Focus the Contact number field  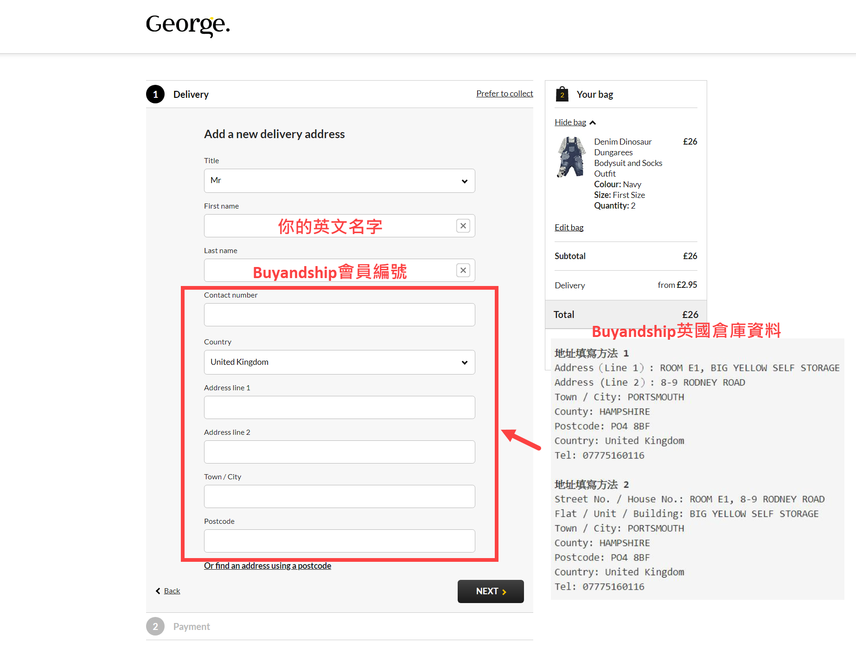click(339, 315)
